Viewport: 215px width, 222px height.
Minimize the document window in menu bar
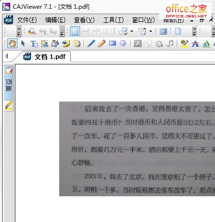pos(192,20)
